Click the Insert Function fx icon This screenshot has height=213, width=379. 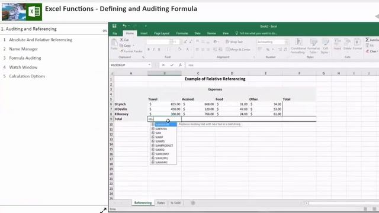[180, 65]
